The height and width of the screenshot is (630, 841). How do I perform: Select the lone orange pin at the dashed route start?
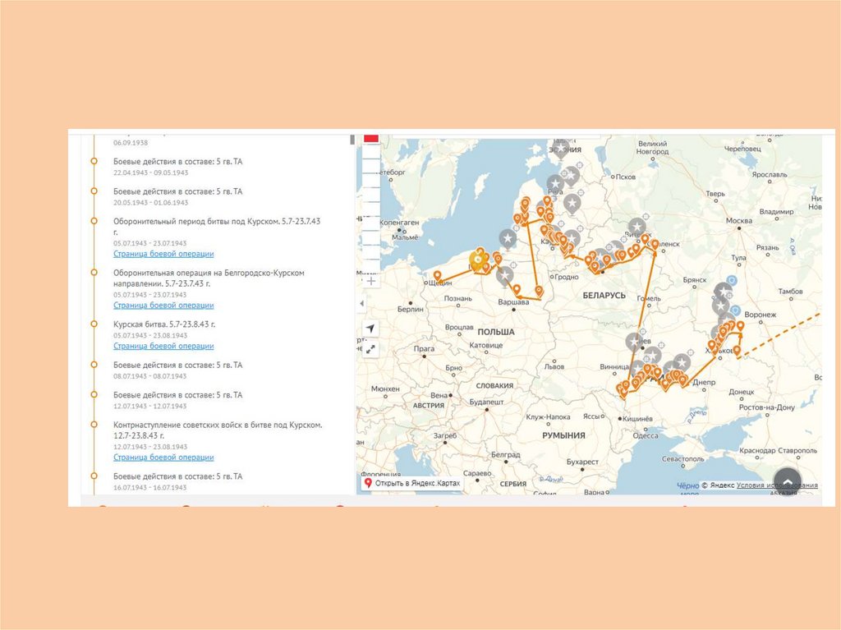click(x=737, y=351)
